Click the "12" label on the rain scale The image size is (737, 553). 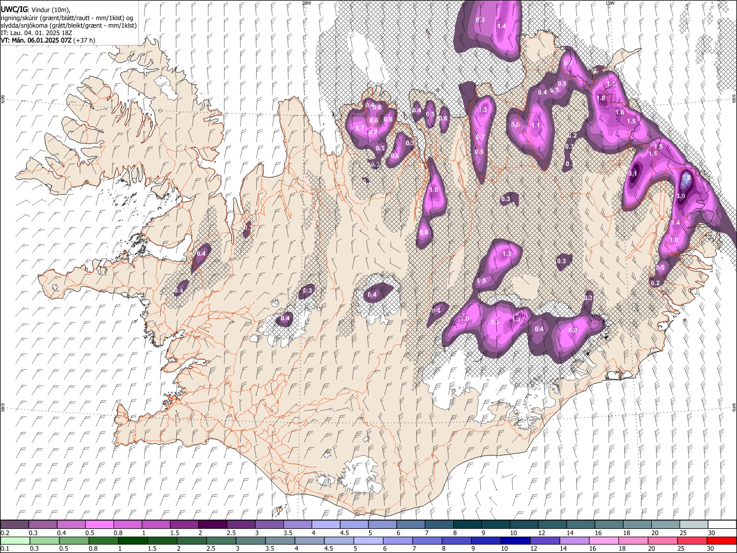(534, 548)
